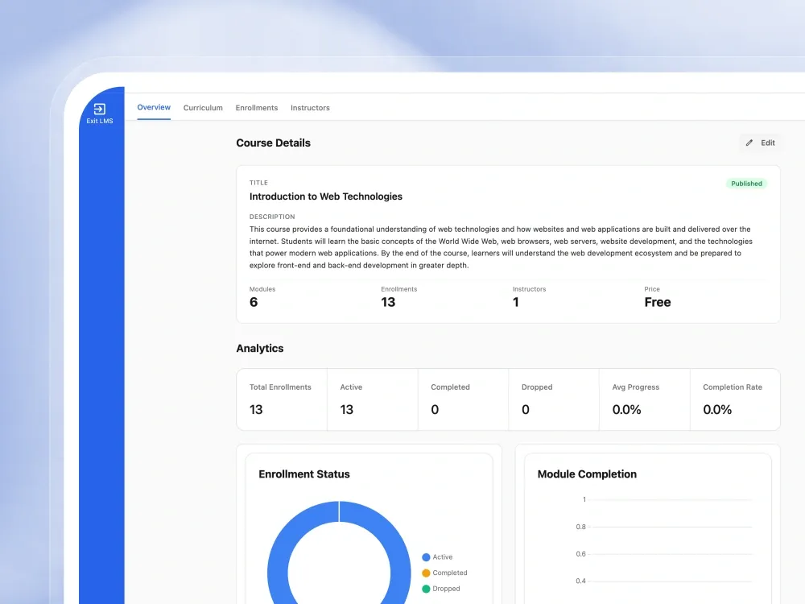Viewport: 805px width, 604px height.
Task: Click the DESCRIPTION field label
Action: click(x=272, y=217)
